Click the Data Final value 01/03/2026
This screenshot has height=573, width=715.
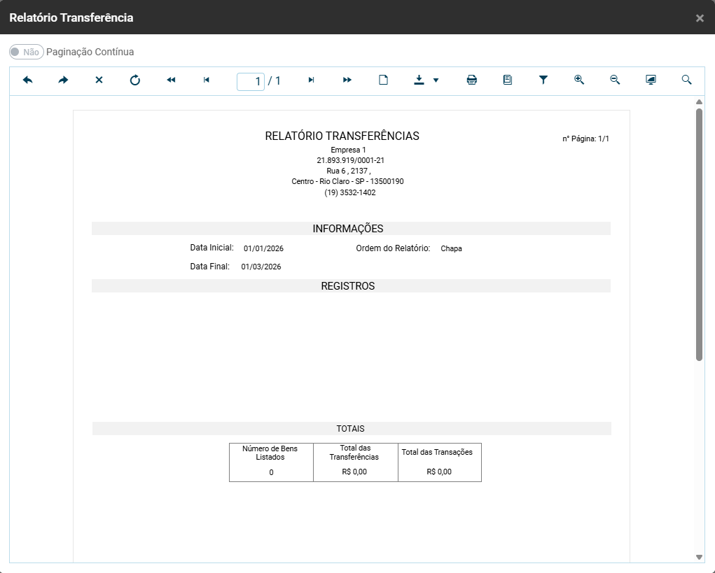261,267
